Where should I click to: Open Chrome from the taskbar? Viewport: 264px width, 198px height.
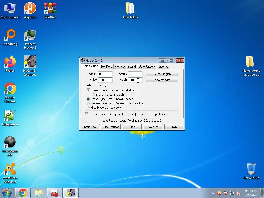point(23,193)
